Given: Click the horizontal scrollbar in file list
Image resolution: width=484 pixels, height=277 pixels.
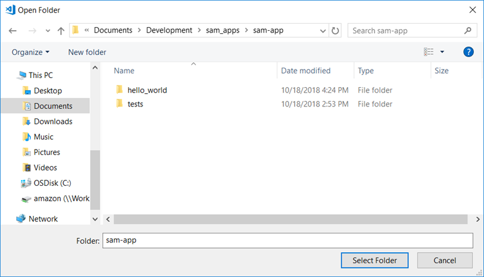Looking at the screenshot, I should [x=290, y=219].
